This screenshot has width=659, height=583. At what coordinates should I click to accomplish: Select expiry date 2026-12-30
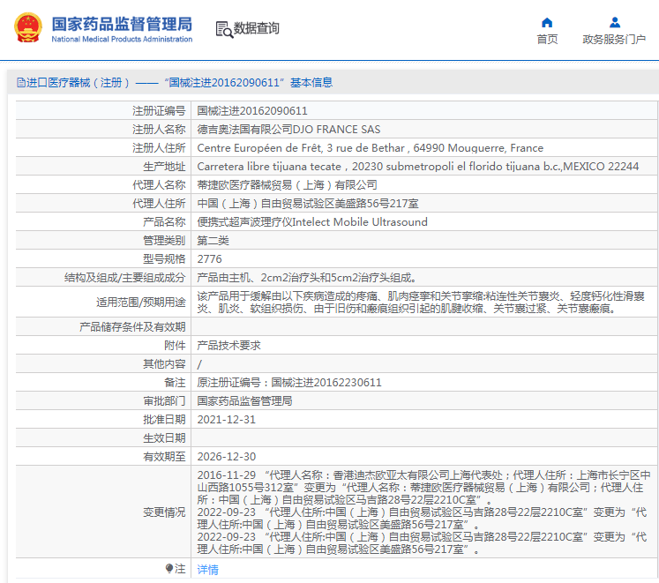[x=226, y=457]
